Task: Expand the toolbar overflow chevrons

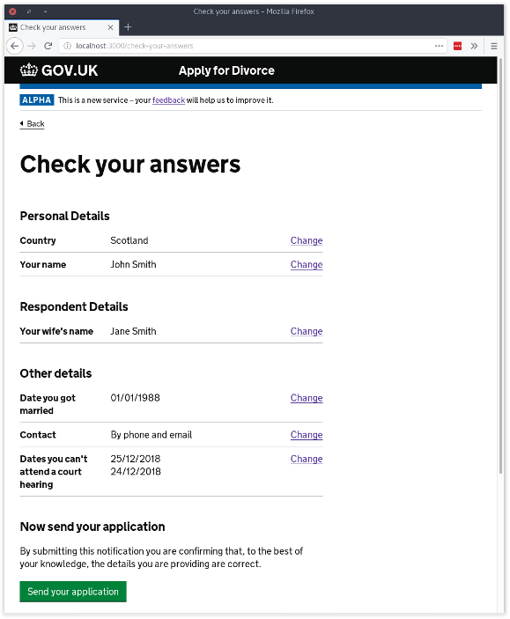Action: coord(474,46)
